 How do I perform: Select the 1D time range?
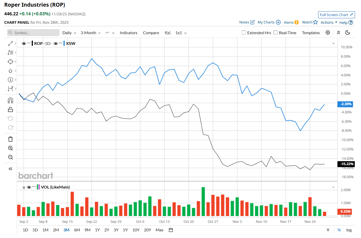click(x=25, y=230)
